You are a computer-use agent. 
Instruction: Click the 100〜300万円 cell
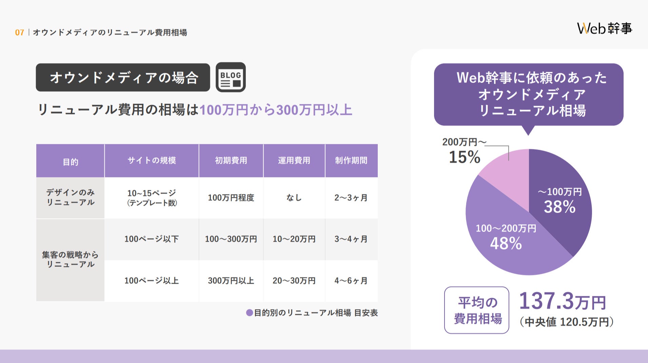tap(231, 239)
